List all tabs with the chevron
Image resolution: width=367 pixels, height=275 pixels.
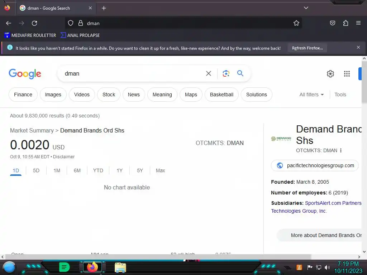(306, 8)
